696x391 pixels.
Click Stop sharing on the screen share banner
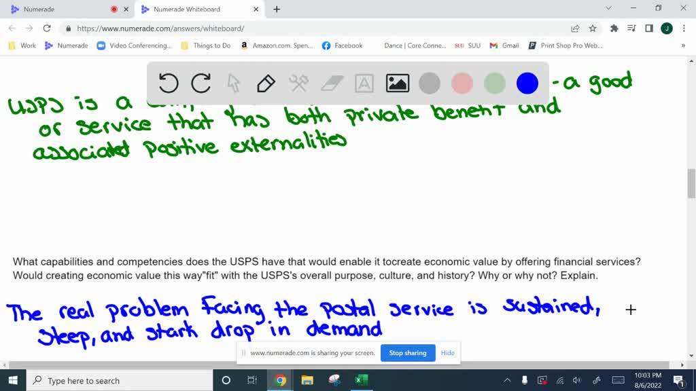pos(408,353)
